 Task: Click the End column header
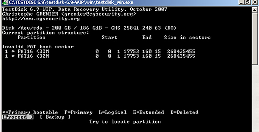(x=147, y=37)
